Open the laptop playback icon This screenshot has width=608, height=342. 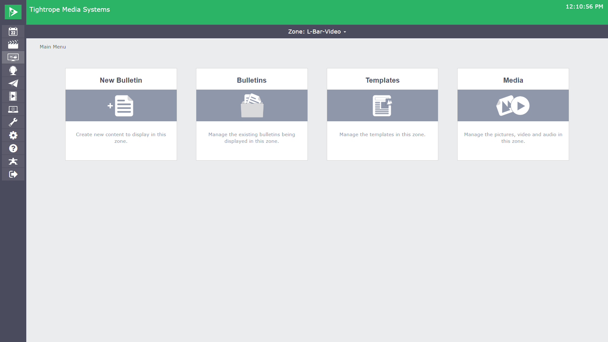(13, 109)
